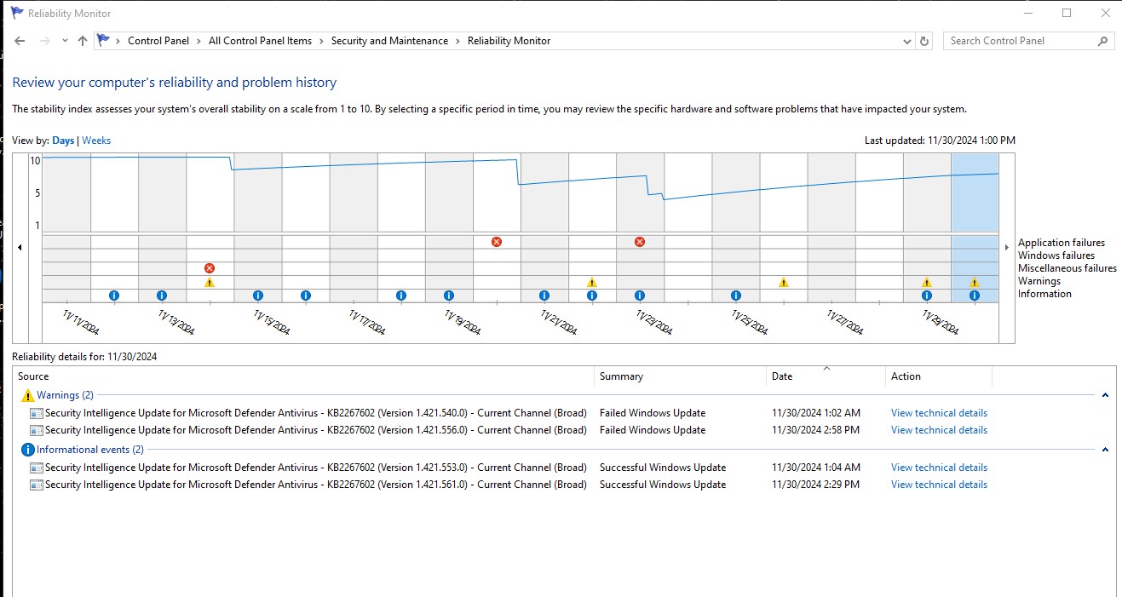Click the Application failures legend label
Viewport: 1122px width, 597px height.
[x=1061, y=243]
